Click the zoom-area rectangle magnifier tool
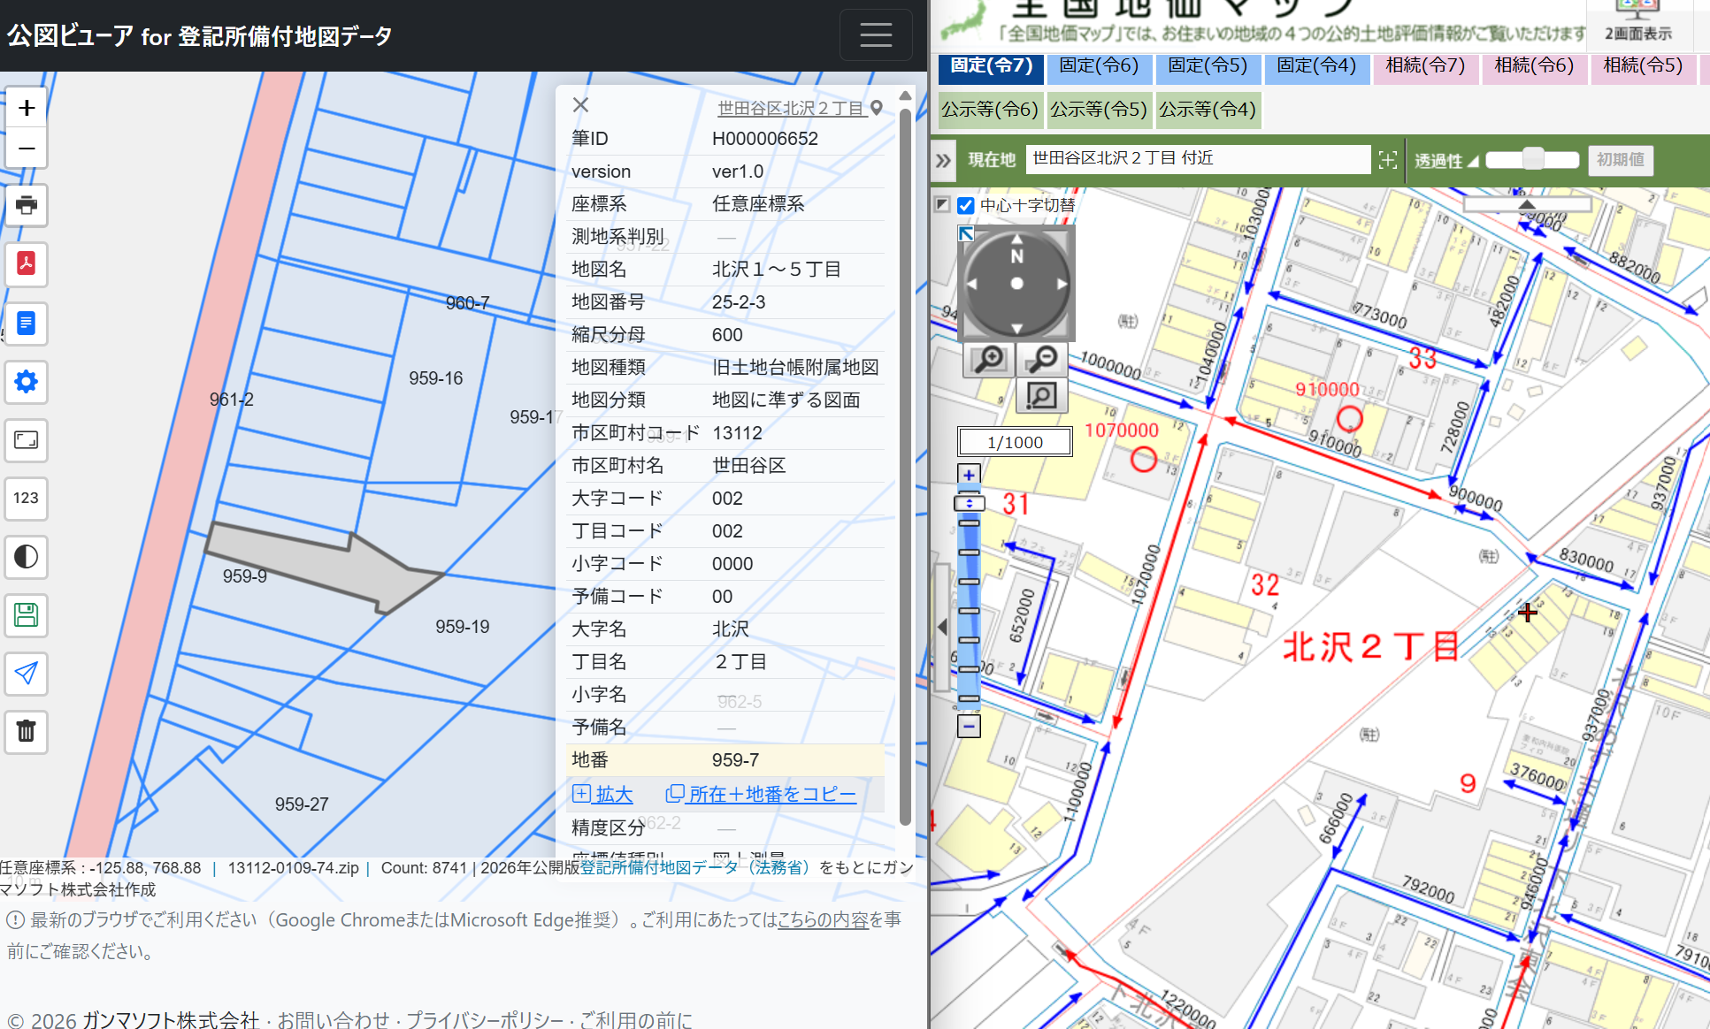The height and width of the screenshot is (1029, 1710). 1042,396
